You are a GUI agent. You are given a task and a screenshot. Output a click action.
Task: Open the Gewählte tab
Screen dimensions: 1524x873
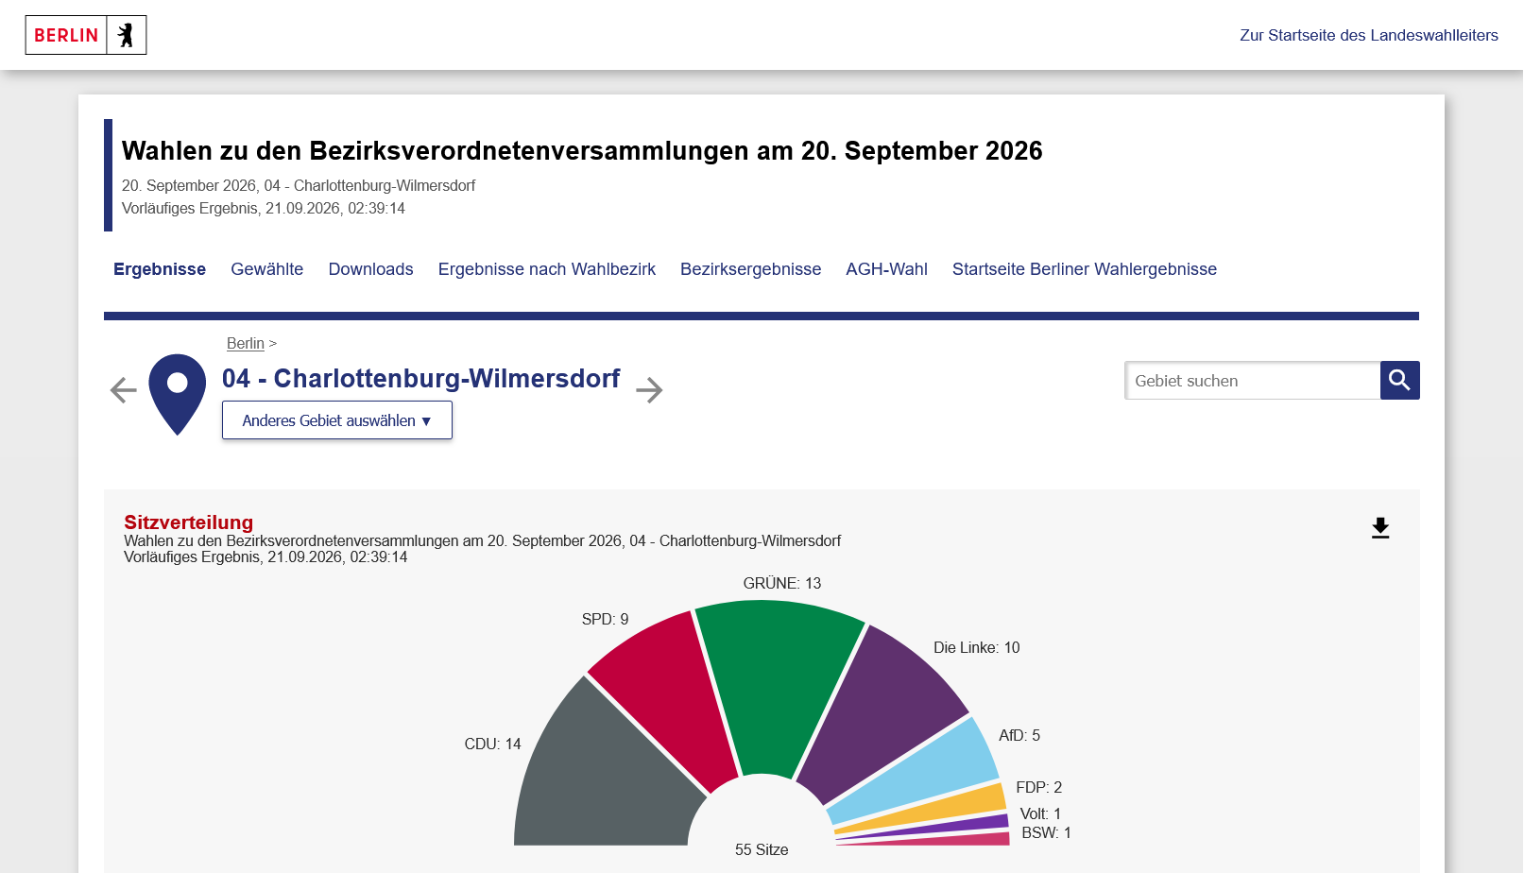click(x=267, y=269)
